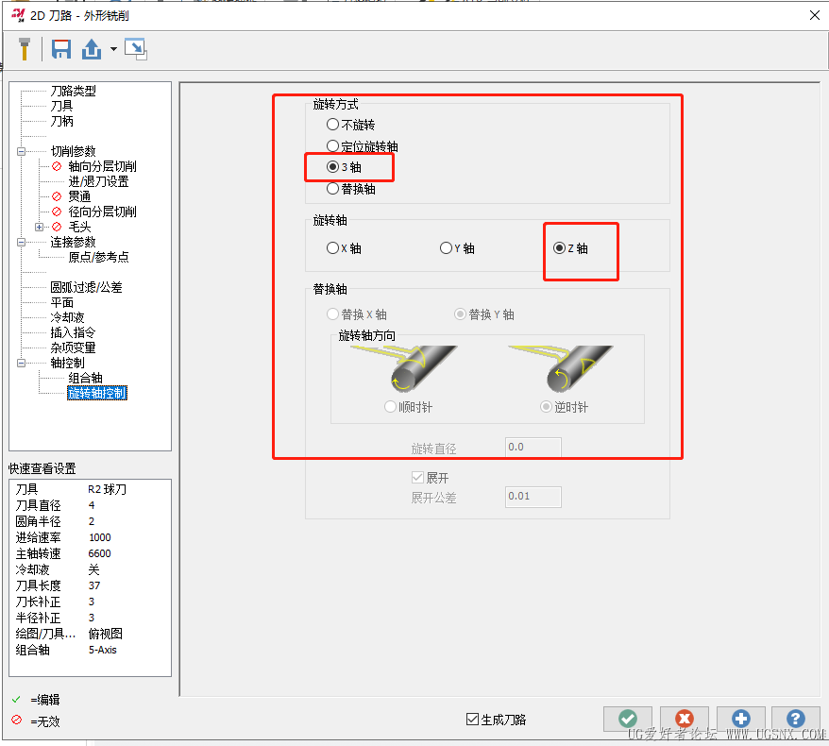Viewport: 829px width, 746px height.
Task: Click the tool manager hammer icon
Action: 24,49
